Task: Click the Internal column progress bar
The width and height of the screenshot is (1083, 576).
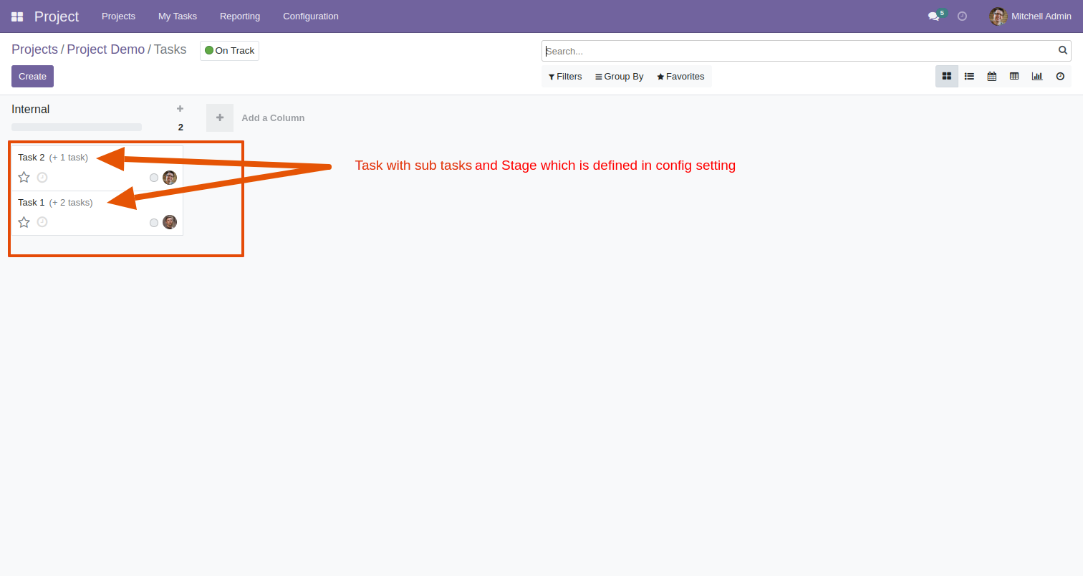Action: click(77, 127)
